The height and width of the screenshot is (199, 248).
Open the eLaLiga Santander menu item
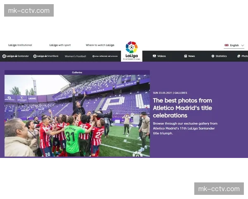(x=105, y=56)
